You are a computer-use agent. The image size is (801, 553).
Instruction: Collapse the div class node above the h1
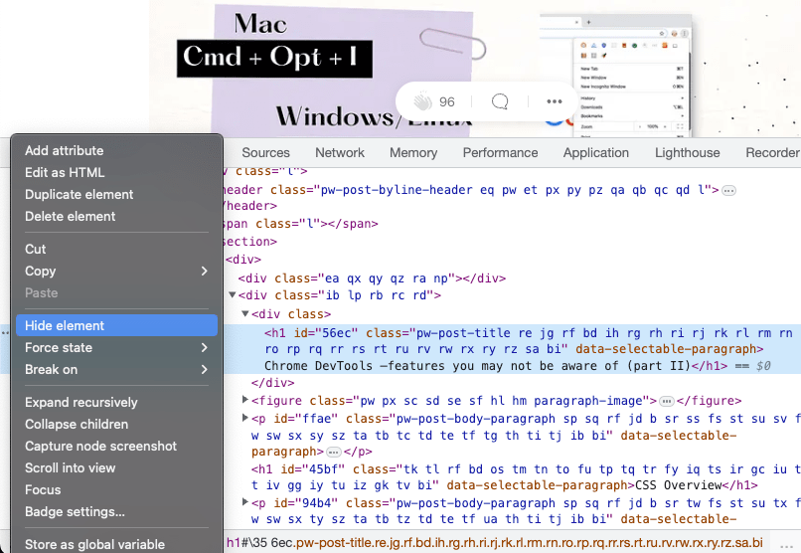[245, 313]
